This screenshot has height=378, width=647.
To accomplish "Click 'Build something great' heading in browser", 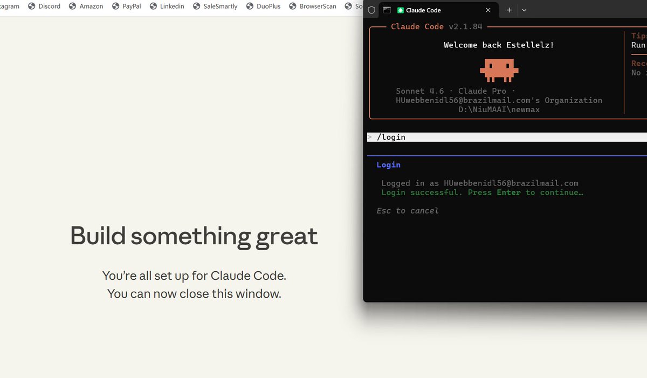I will (194, 236).
